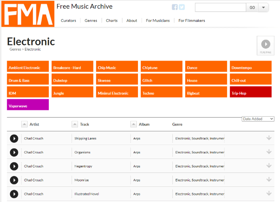The image size is (280, 202).
Task: Open the Charts menu item
Action: point(112,21)
